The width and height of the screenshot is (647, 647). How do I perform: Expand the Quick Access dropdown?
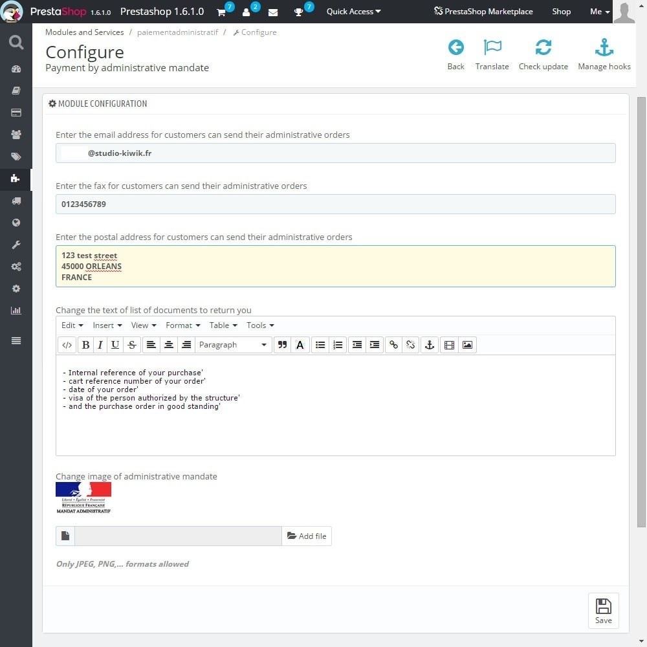tap(354, 12)
